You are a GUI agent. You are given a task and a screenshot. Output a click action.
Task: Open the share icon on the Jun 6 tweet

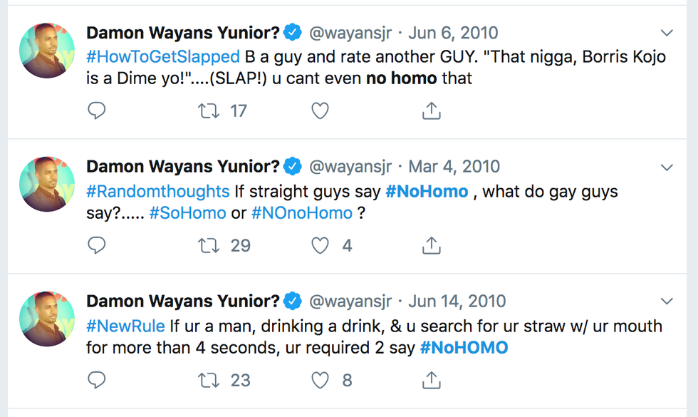click(431, 110)
